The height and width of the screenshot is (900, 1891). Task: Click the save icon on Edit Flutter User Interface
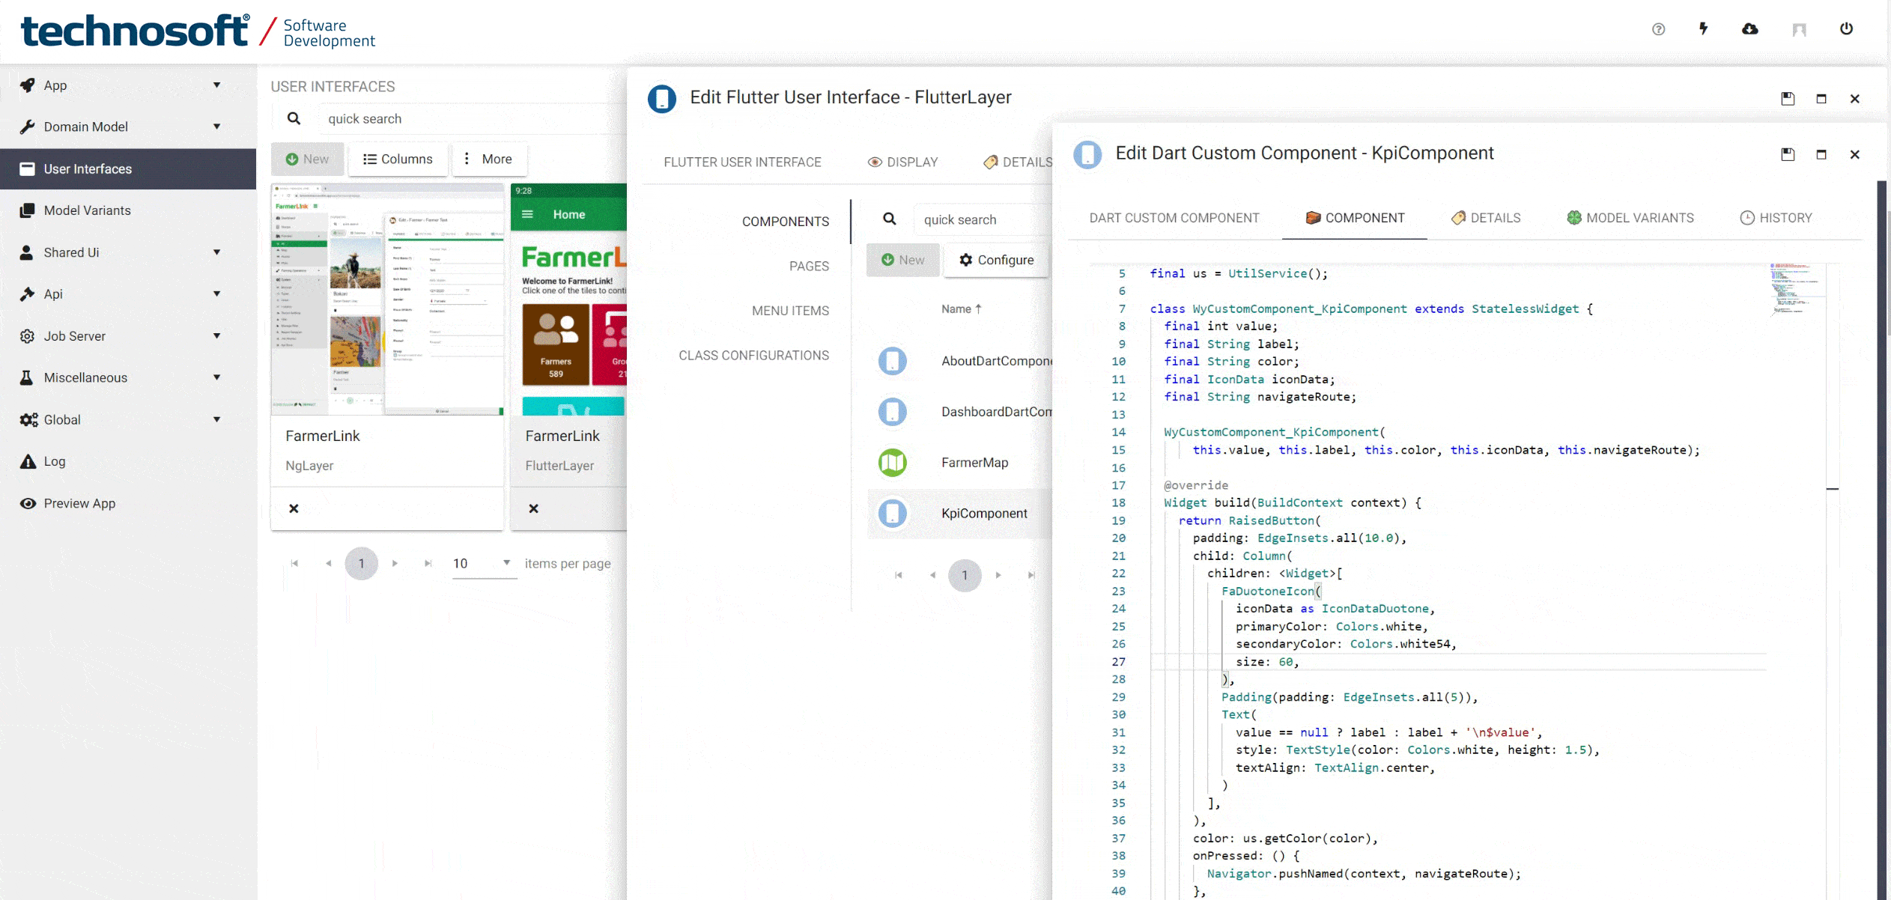pos(1788,98)
